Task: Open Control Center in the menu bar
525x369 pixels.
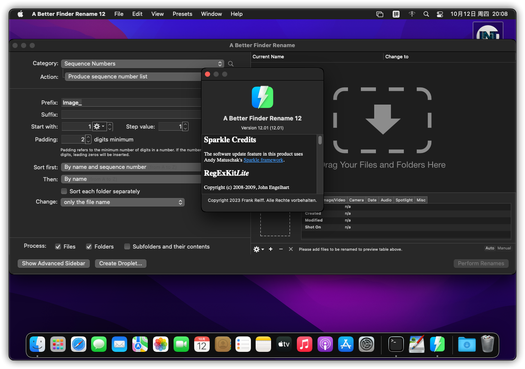Action: tap(440, 14)
